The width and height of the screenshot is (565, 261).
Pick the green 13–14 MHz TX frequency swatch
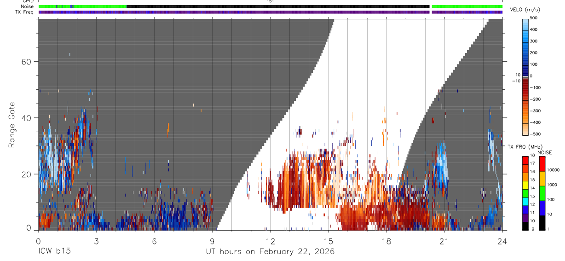tap(525, 193)
